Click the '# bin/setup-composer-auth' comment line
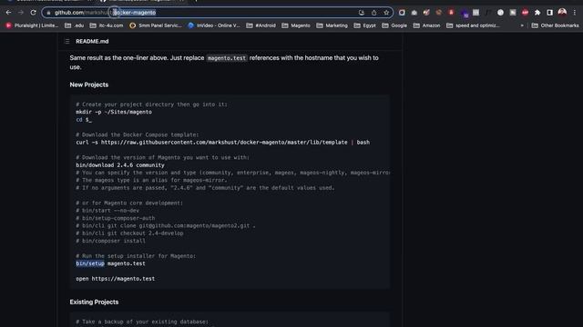The image size is (583, 327). pos(116,218)
